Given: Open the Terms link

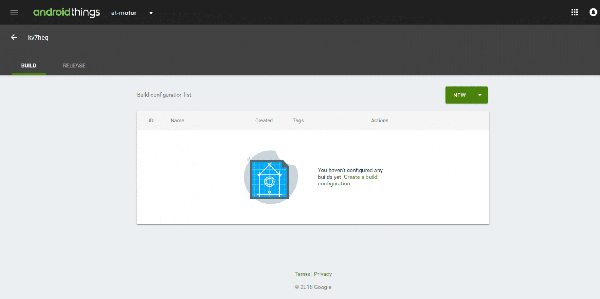Looking at the screenshot, I should 302,274.
